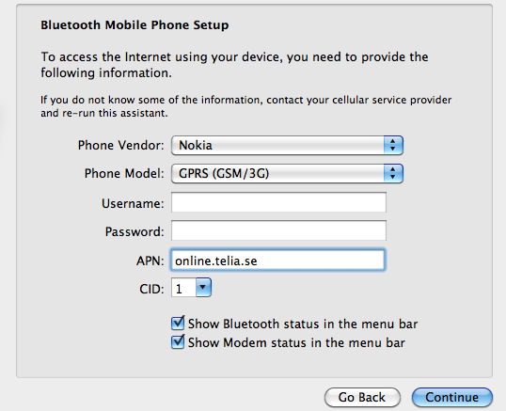Click the Show Modem status label text

click(296, 342)
